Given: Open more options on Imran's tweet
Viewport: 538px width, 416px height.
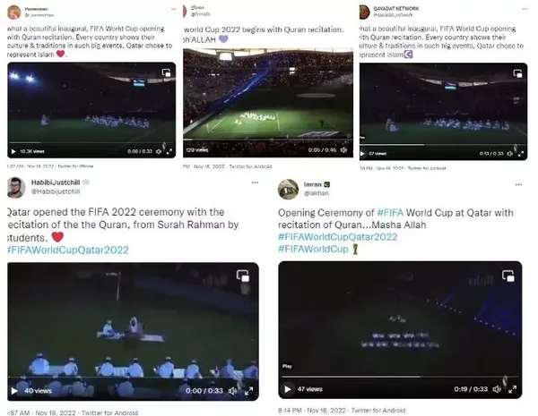Looking at the screenshot, I should pos(518,184).
